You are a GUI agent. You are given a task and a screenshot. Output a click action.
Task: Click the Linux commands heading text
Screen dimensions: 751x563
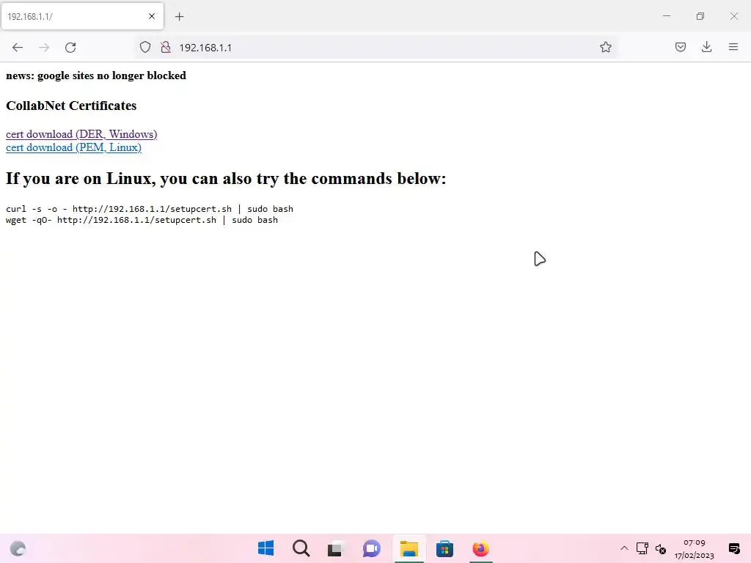(226, 178)
